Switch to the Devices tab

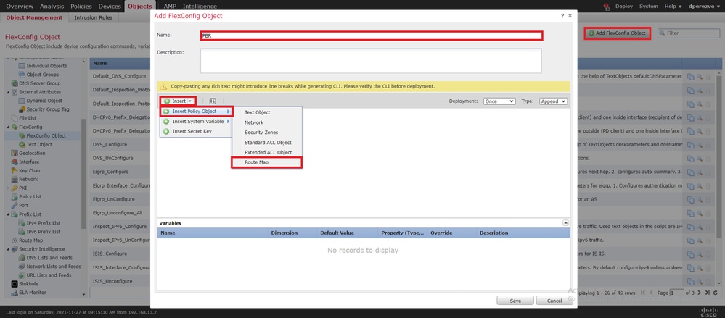pyautogui.click(x=109, y=6)
